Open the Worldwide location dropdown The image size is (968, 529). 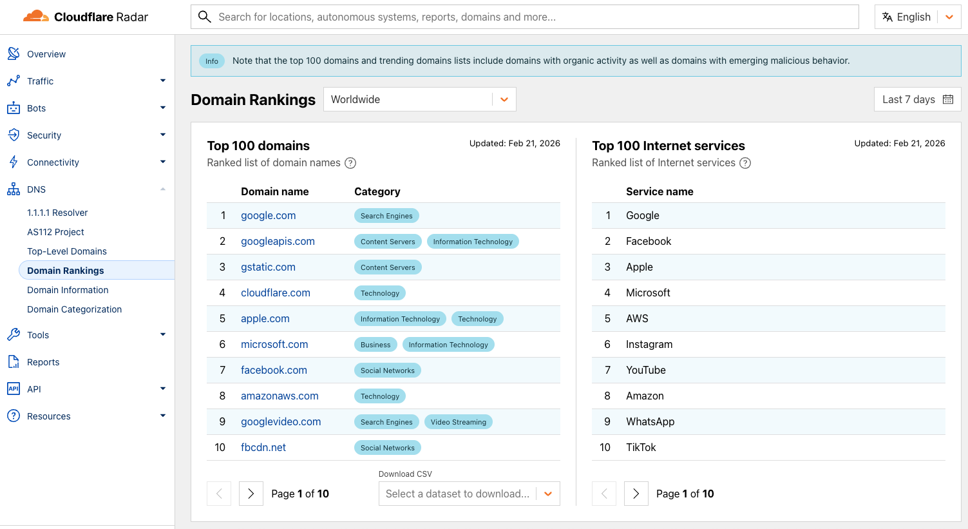420,99
